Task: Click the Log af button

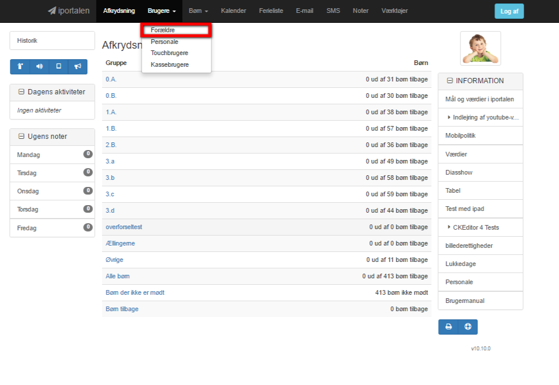Action: pyautogui.click(x=509, y=11)
